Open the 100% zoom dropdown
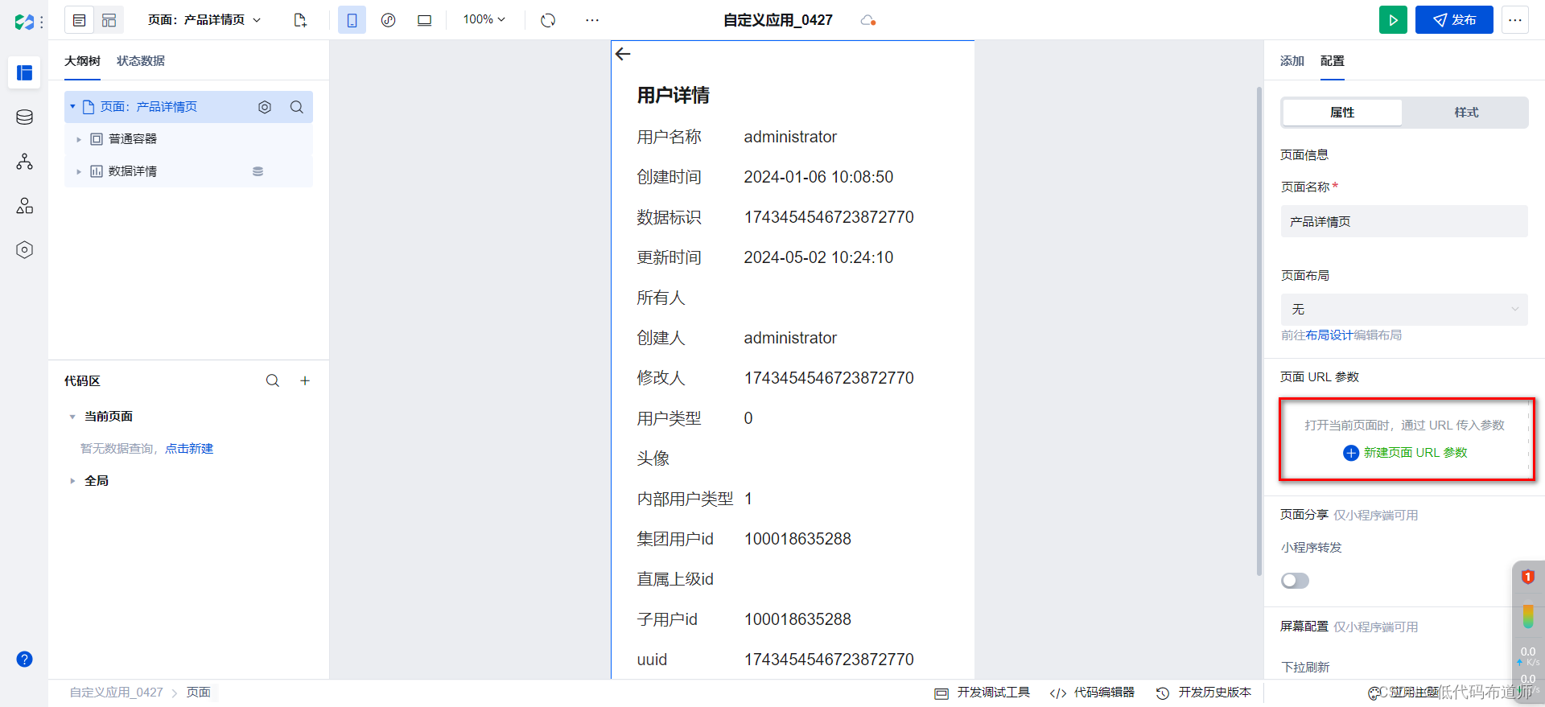The width and height of the screenshot is (1545, 707). coord(484,19)
